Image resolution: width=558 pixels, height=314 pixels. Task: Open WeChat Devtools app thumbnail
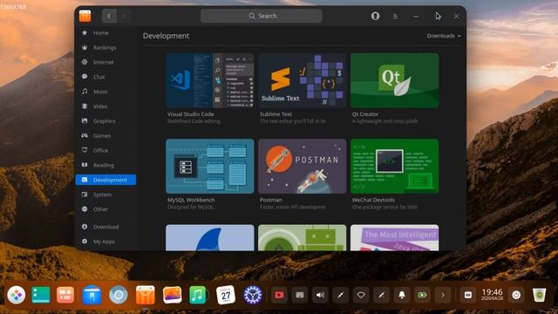coord(395,167)
